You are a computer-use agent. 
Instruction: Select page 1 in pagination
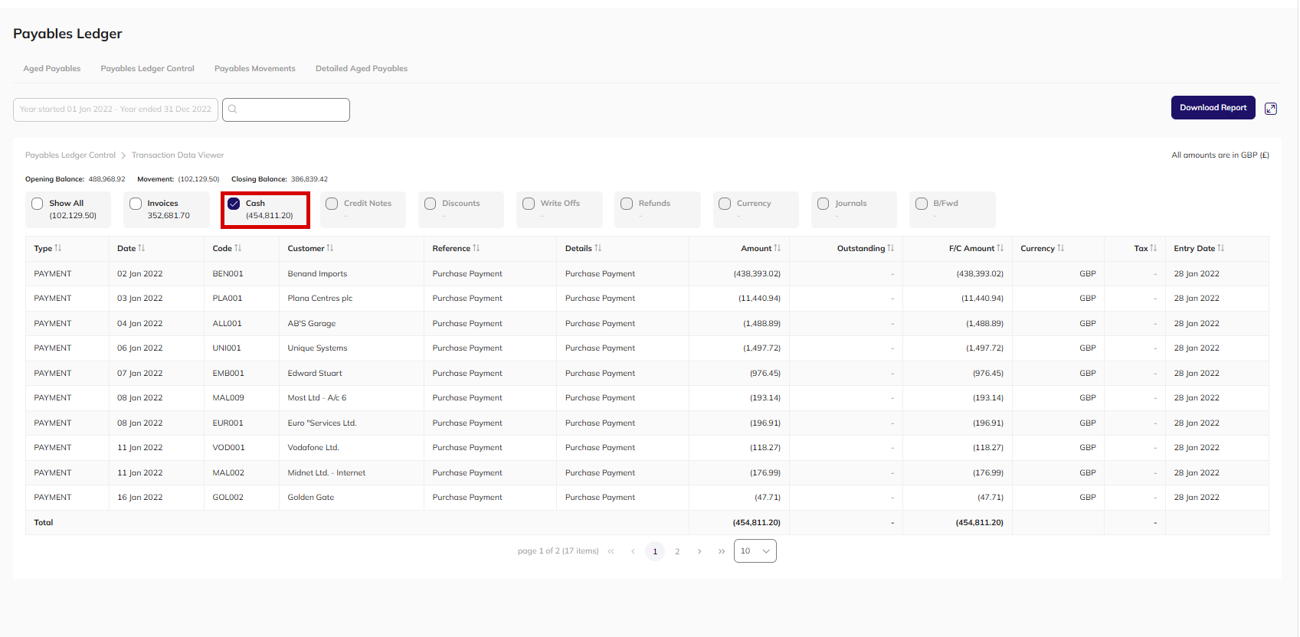pos(655,551)
